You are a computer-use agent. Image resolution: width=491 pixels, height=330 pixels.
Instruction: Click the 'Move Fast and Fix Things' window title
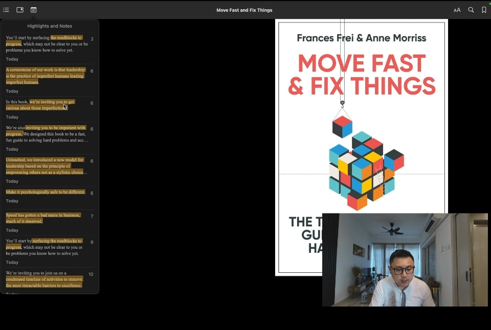pyautogui.click(x=244, y=10)
